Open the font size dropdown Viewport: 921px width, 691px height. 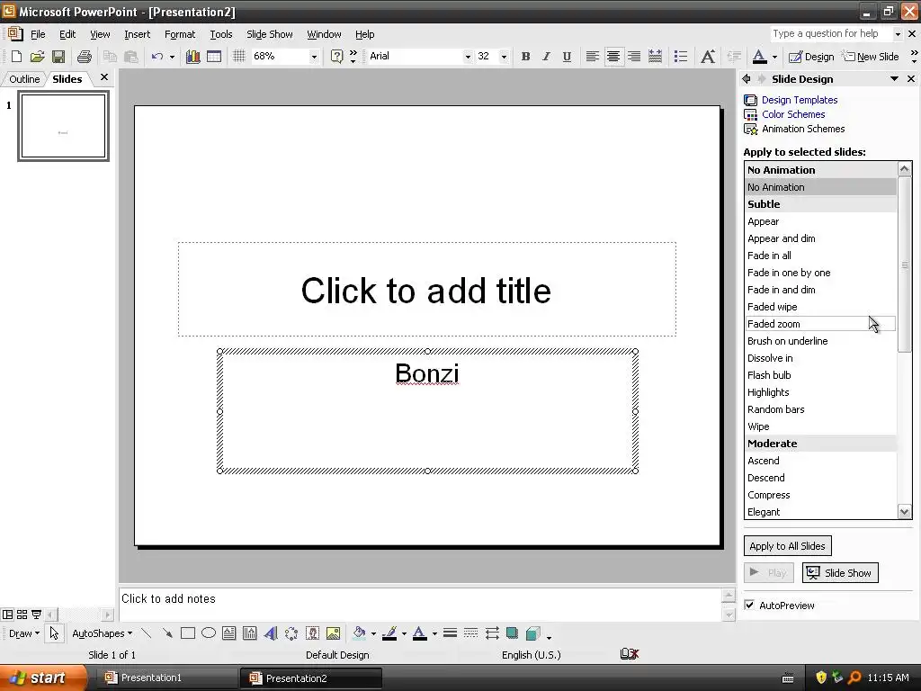504,57
